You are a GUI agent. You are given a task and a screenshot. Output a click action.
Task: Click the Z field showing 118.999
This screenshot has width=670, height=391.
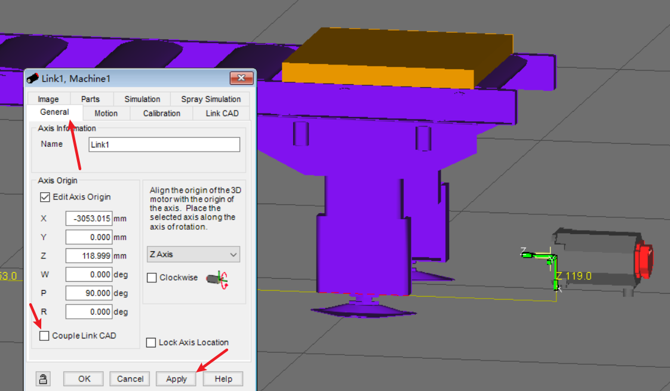point(89,256)
